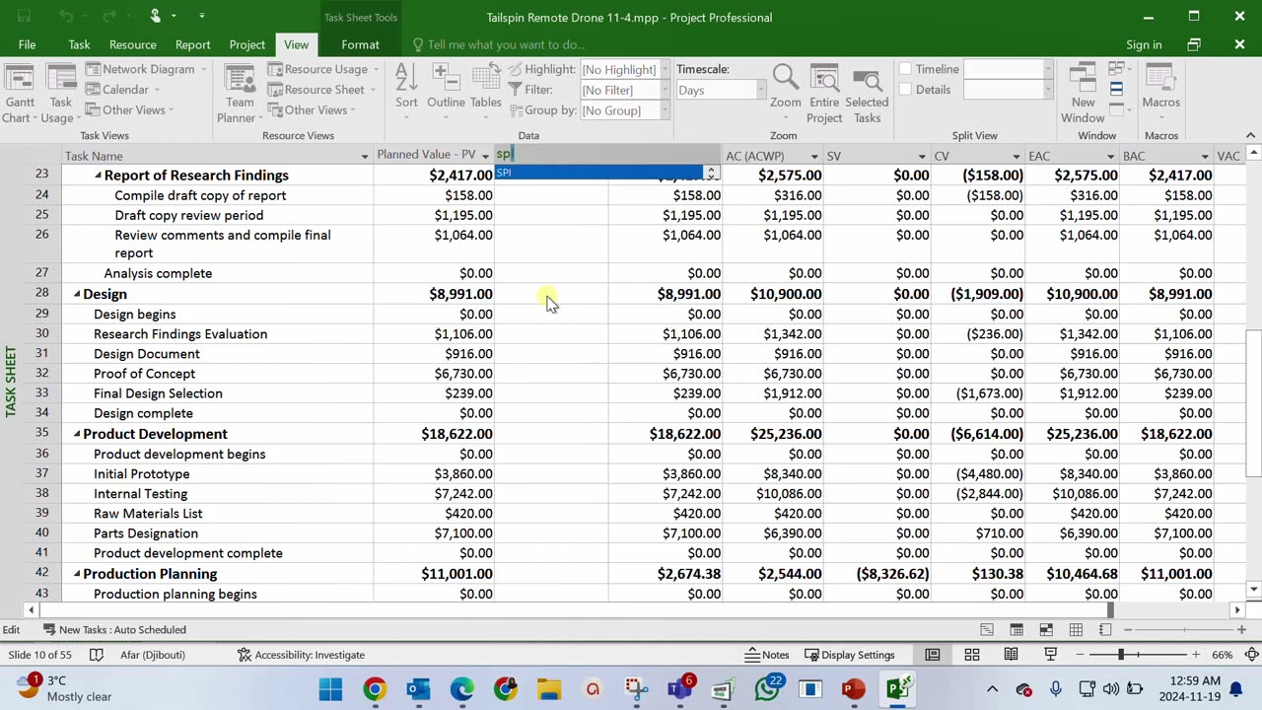Open WhatsApp from the taskbar
1262x710 pixels.
point(767,688)
